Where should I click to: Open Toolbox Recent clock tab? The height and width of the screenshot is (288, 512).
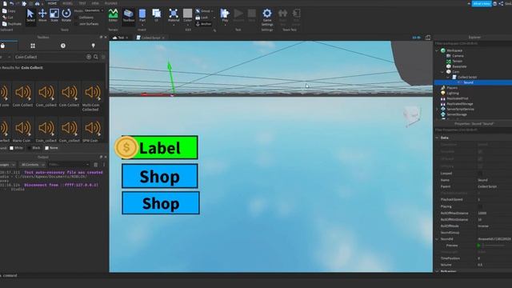63,46
